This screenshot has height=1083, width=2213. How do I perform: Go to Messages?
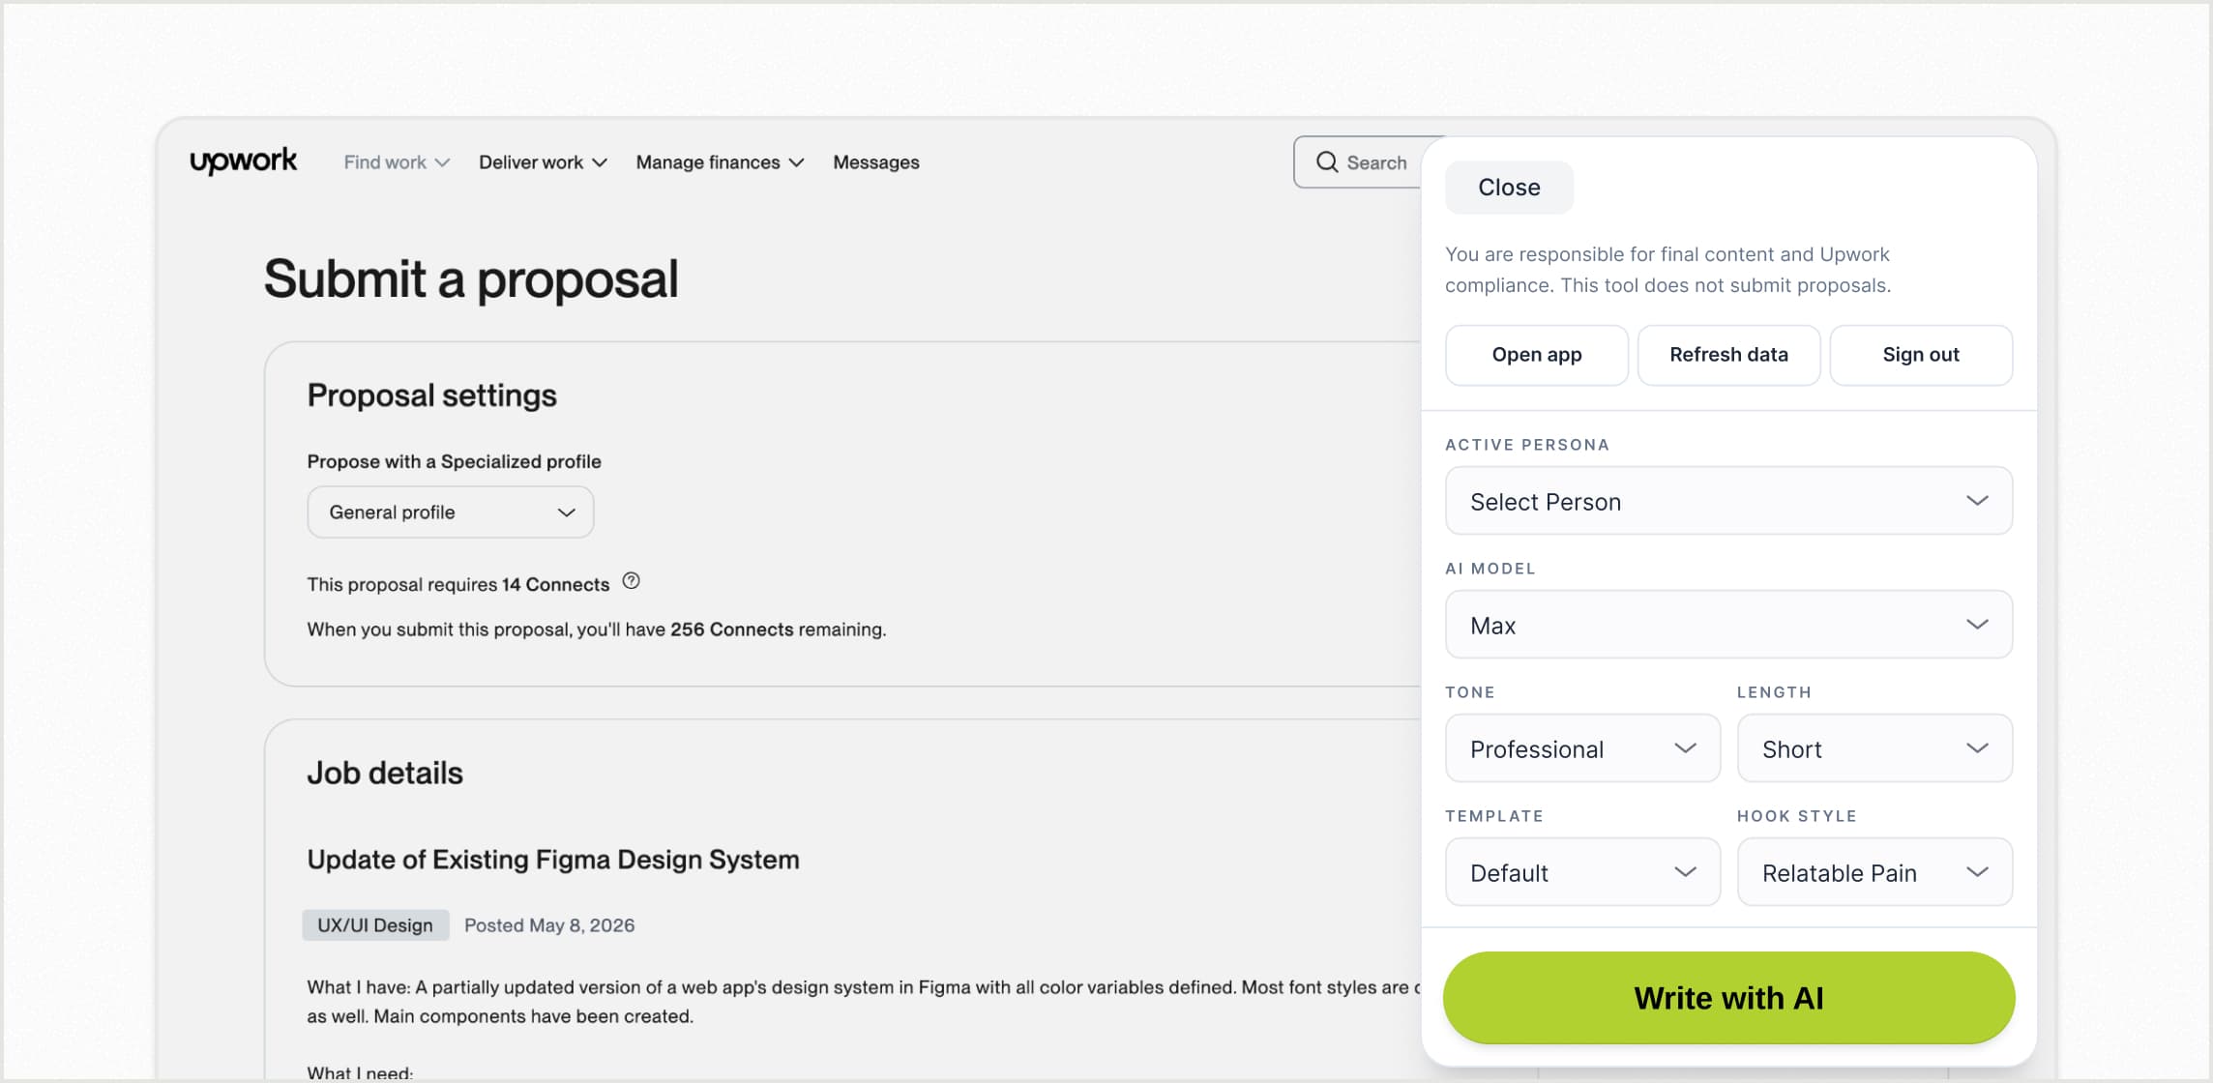point(876,162)
